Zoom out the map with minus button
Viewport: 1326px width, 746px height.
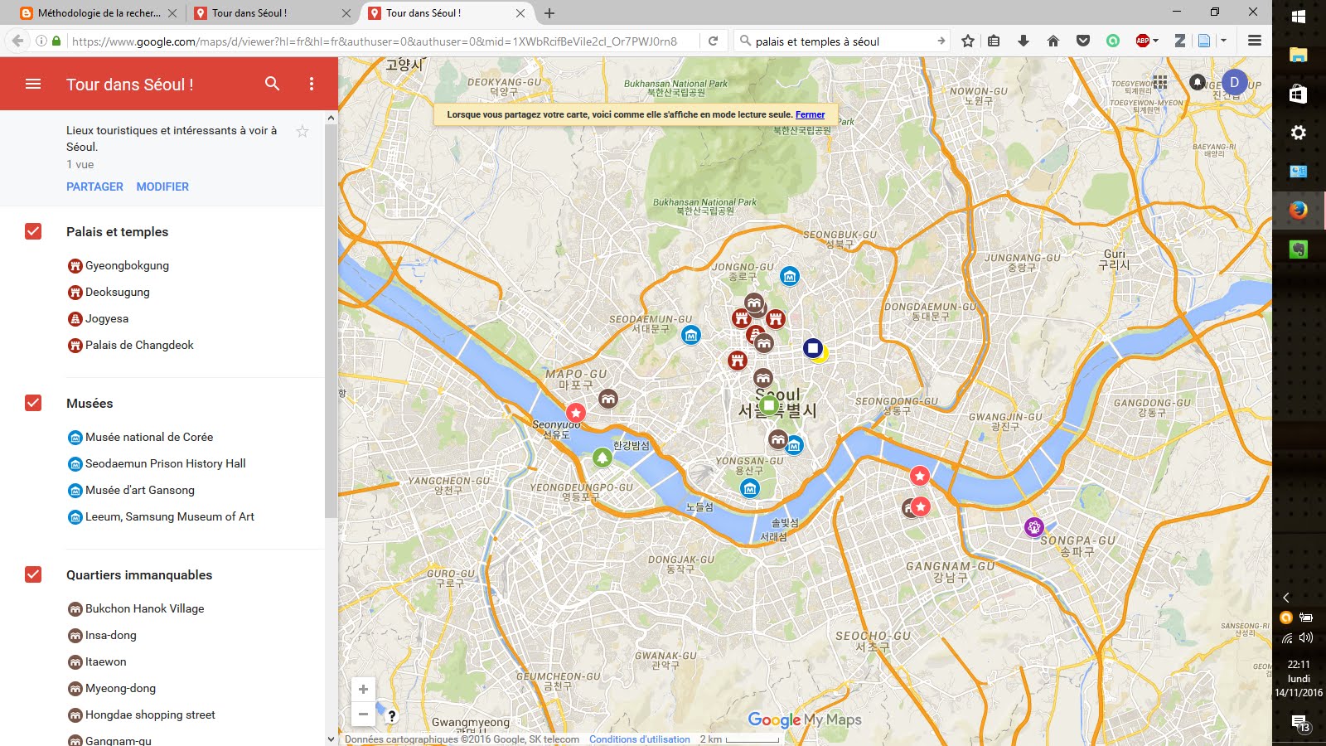[363, 714]
